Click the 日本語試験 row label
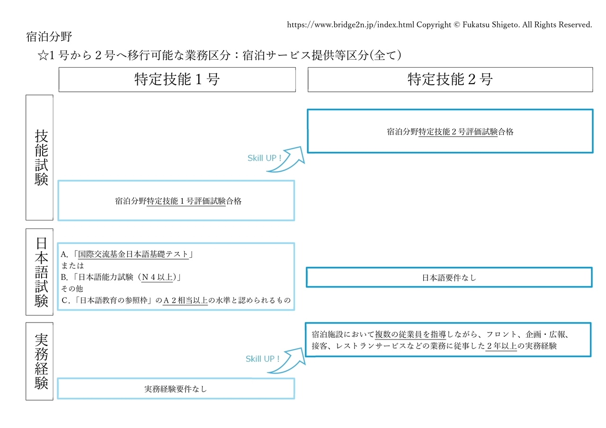 pyautogui.click(x=39, y=272)
